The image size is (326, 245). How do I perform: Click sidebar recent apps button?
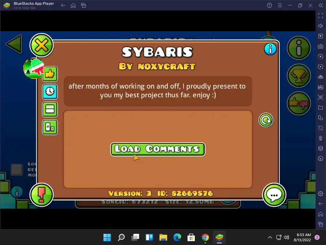coord(321,224)
